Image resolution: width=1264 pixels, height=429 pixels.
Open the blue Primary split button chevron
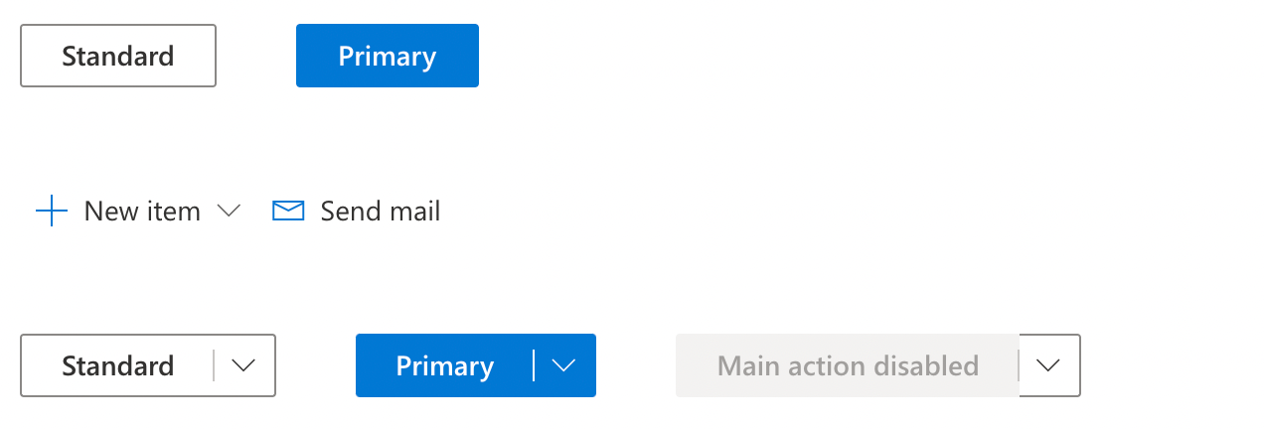pos(564,365)
